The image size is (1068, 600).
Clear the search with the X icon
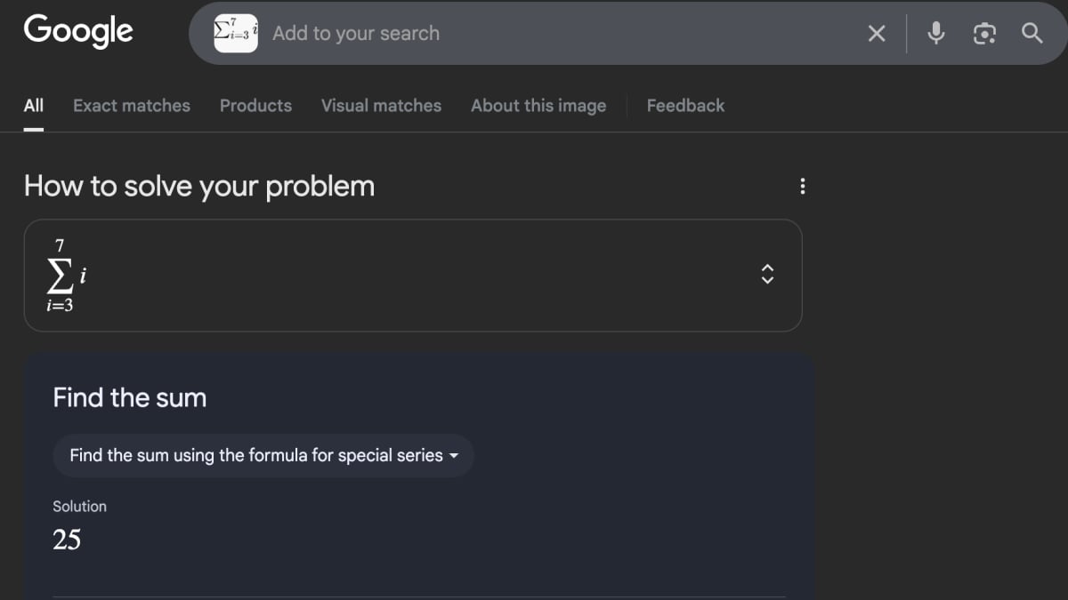(877, 34)
